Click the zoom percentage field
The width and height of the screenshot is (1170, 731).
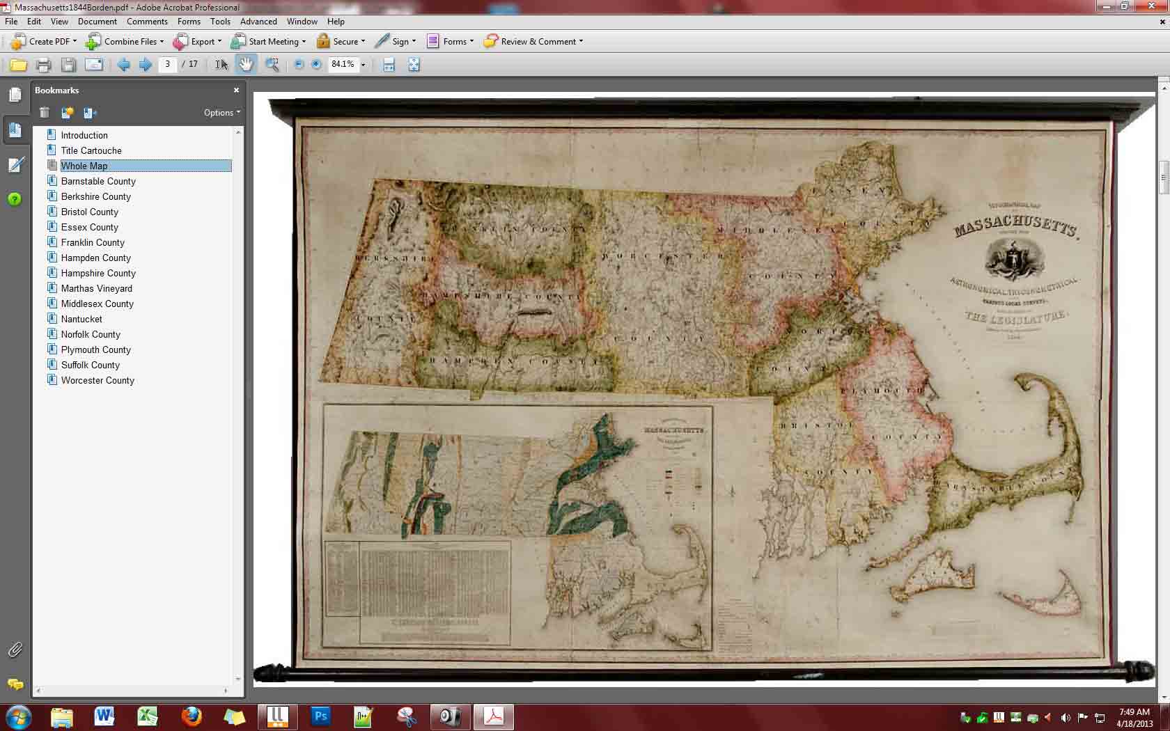[343, 64]
